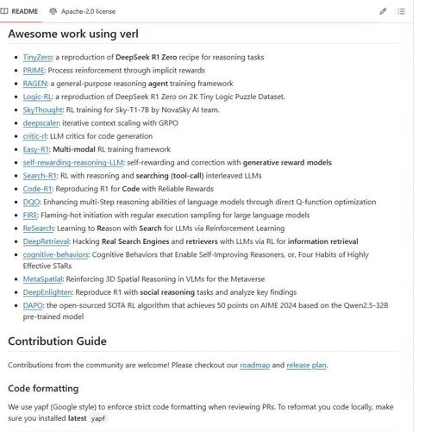Click the scales license icon
The height and width of the screenshot is (432, 431).
coord(53,11)
